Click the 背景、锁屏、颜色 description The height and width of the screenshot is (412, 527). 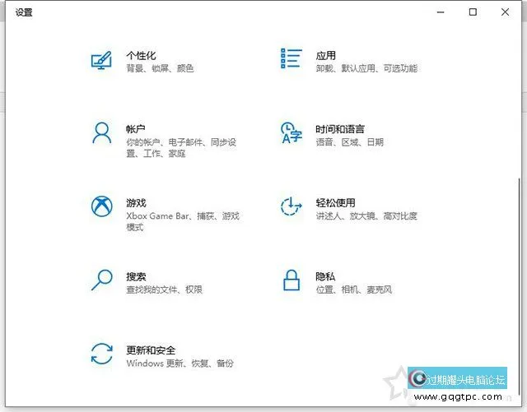click(x=160, y=68)
